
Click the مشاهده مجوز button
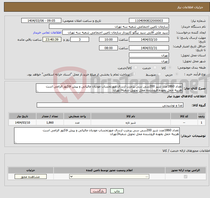(31, 177)
